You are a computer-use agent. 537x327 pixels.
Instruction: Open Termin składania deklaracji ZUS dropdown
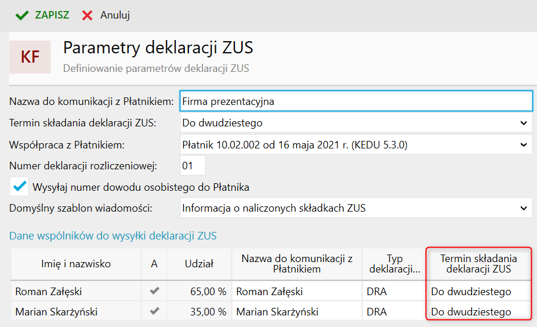[356, 123]
